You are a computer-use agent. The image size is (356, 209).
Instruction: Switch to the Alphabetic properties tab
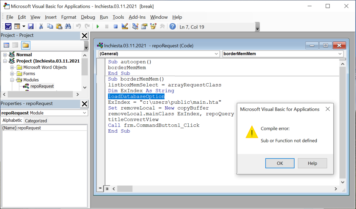tap(12, 120)
